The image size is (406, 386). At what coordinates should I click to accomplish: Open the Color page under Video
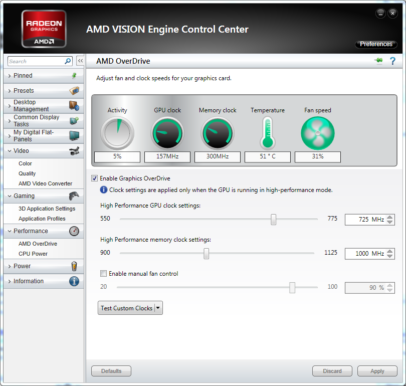[x=25, y=163]
